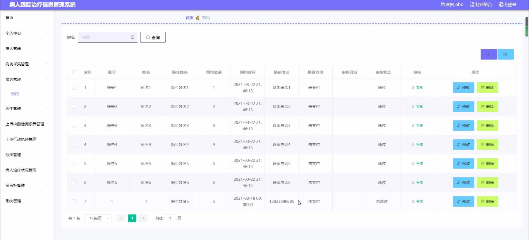Click 修改 button for row index 7
The height and width of the screenshot is (240, 529).
click(464, 201)
